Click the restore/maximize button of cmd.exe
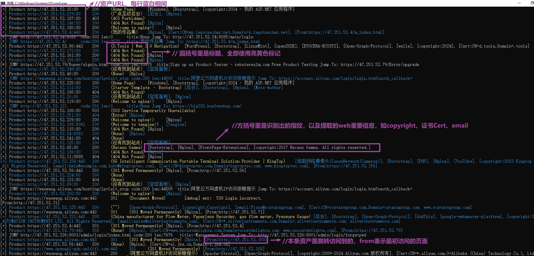The height and width of the screenshot is (256, 534). pyautogui.click(x=532, y=3)
